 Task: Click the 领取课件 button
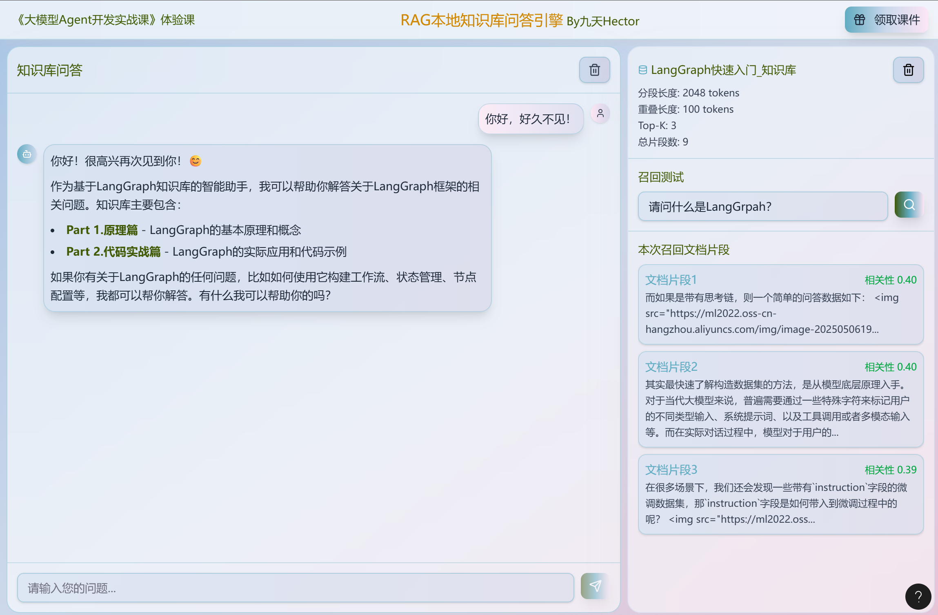886,20
